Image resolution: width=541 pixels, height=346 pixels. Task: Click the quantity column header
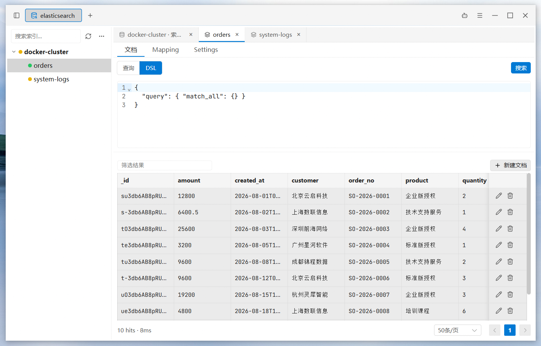tap(474, 181)
